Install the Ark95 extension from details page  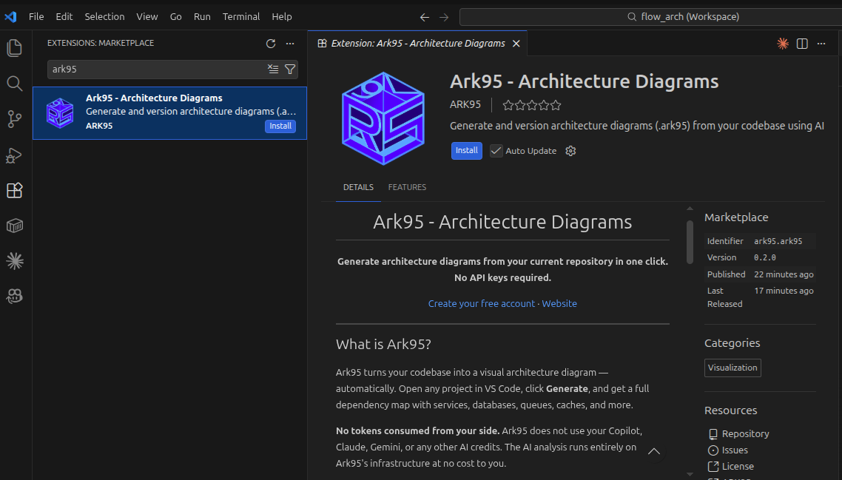tap(466, 151)
